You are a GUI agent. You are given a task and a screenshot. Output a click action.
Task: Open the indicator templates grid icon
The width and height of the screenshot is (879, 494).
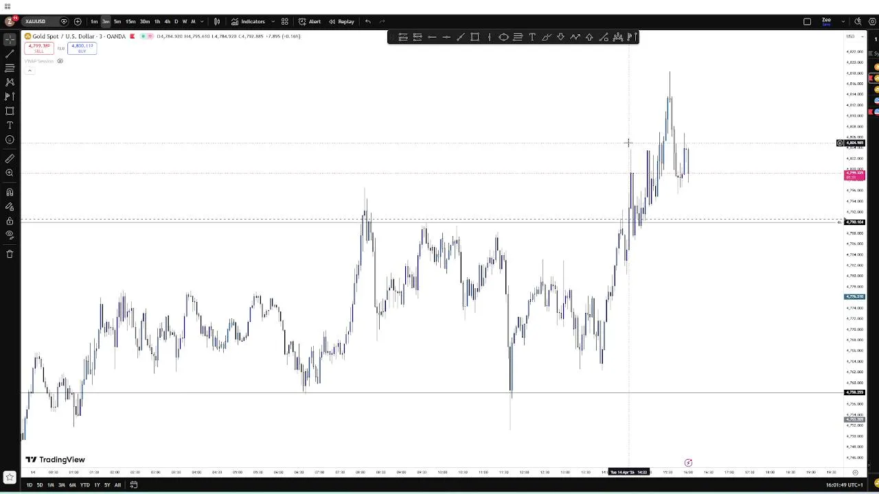click(284, 21)
